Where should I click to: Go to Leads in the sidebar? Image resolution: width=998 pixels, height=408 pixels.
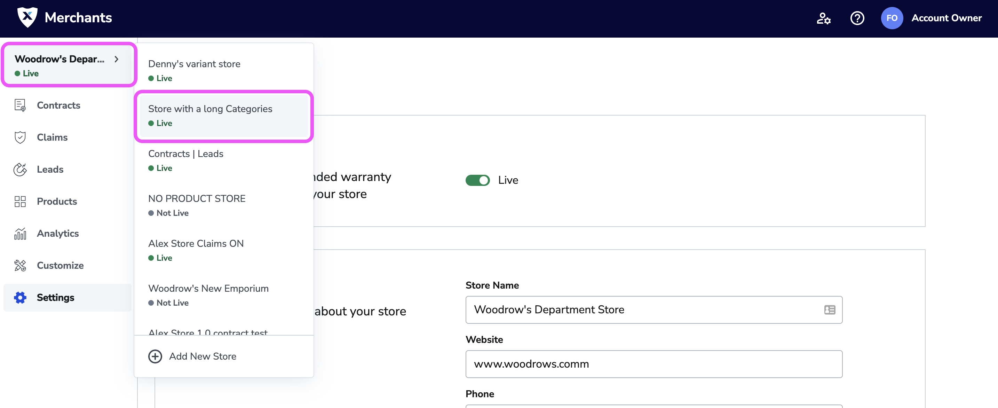(50, 169)
